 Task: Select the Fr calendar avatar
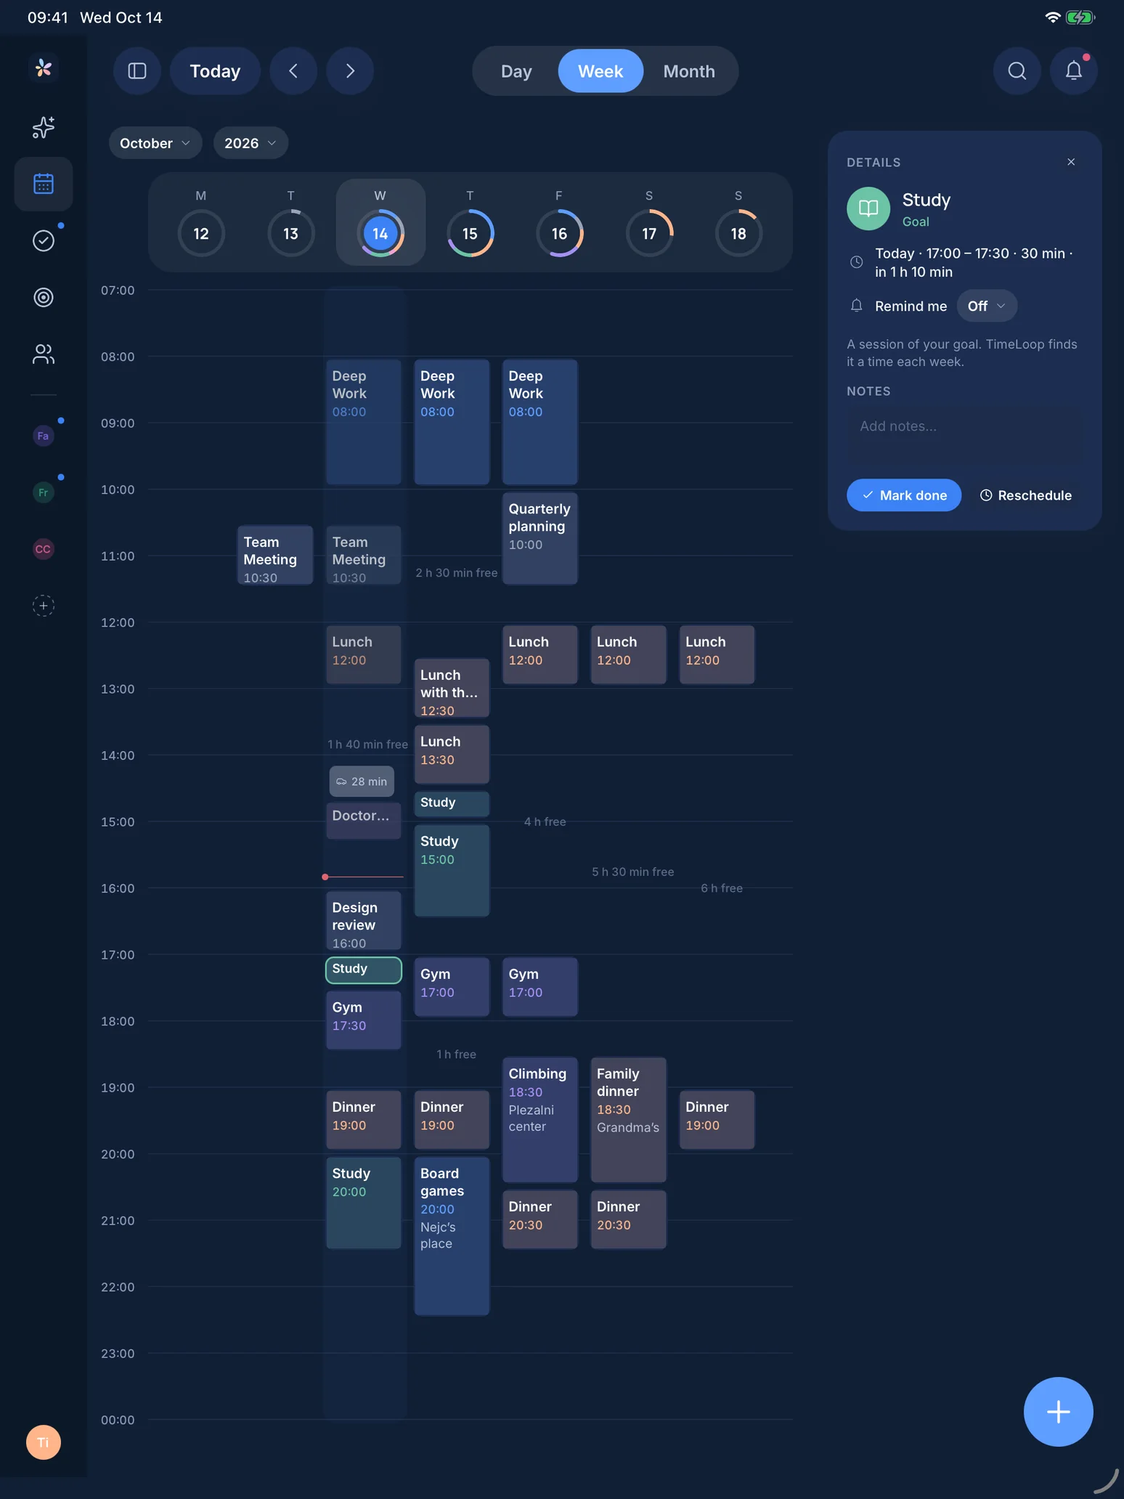tap(44, 492)
